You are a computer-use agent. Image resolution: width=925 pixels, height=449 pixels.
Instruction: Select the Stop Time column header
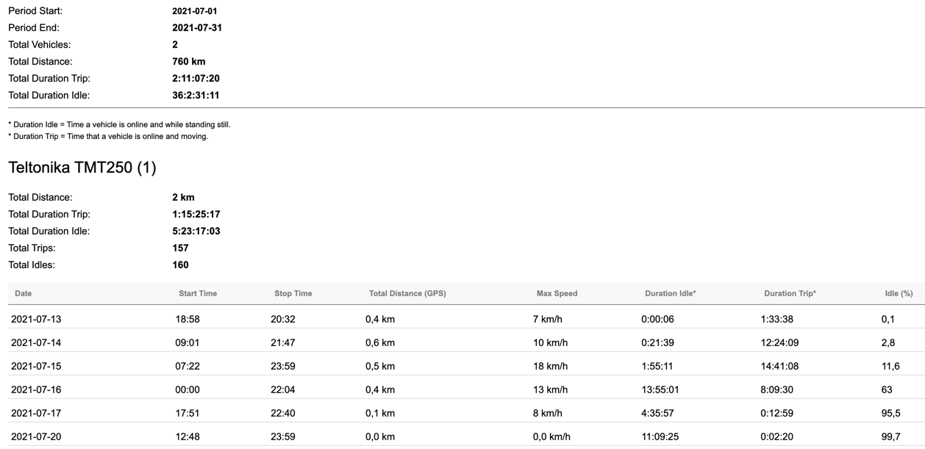click(293, 293)
